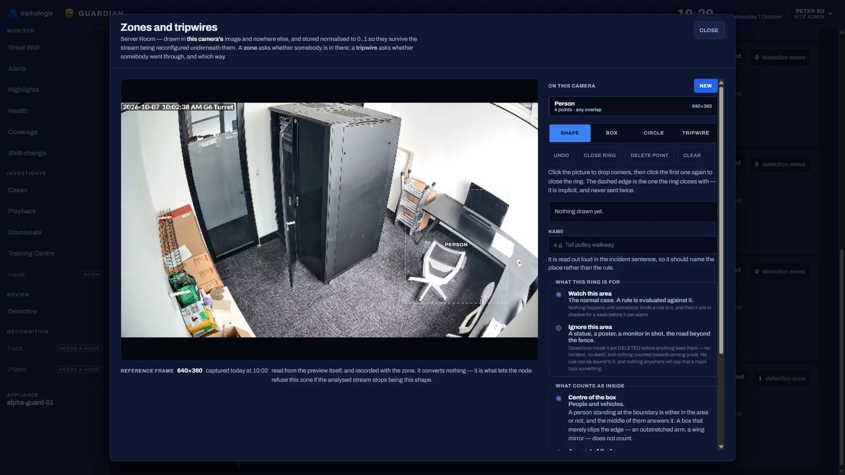Open Hawk in the sidebar
The height and width of the screenshot is (475, 845).
(x=16, y=274)
